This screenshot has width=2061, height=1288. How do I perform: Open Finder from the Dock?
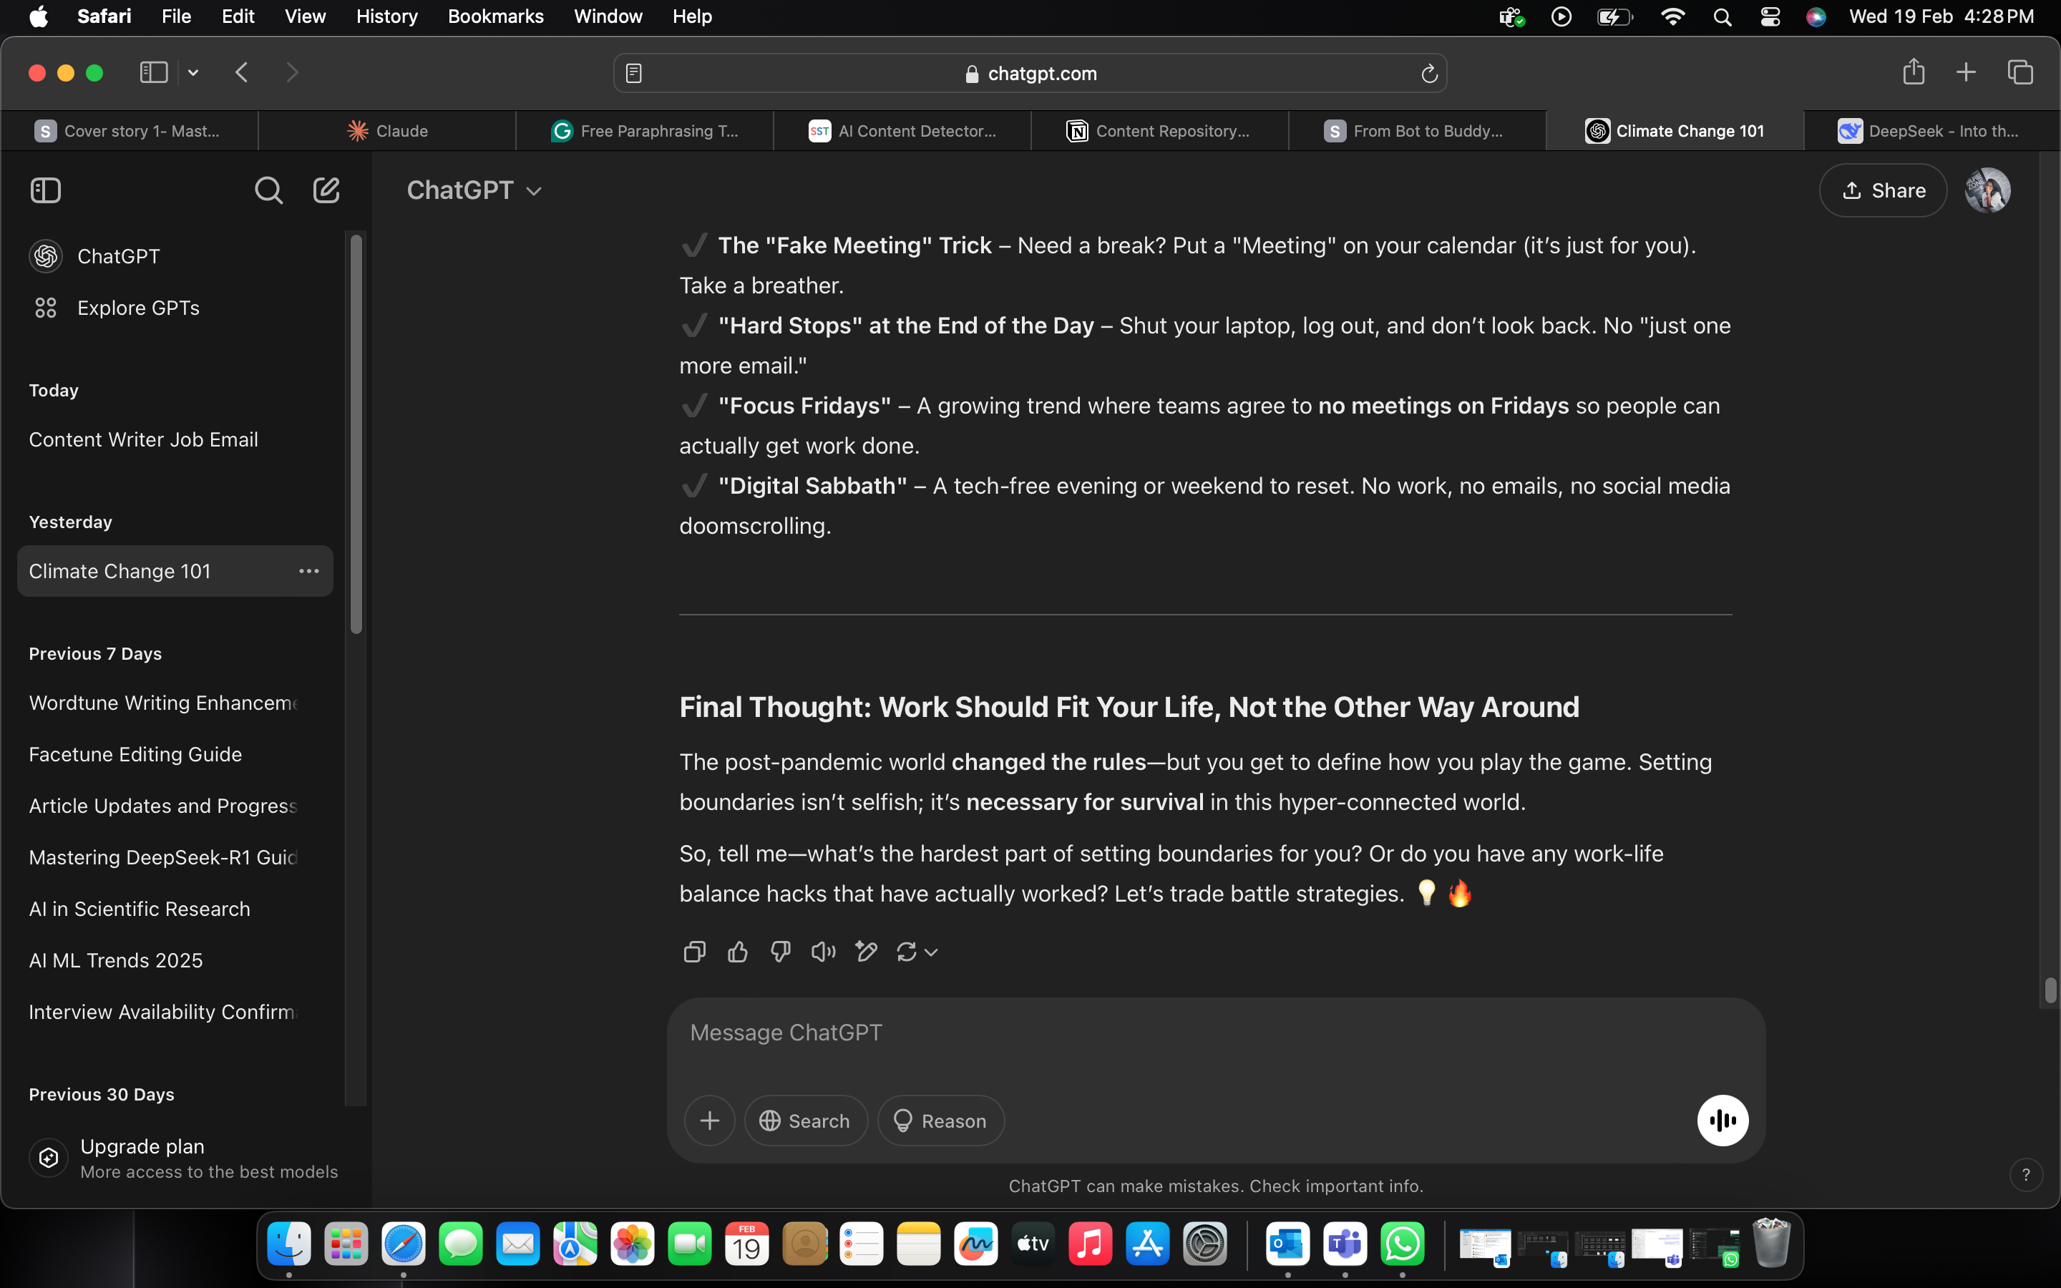pos(288,1244)
